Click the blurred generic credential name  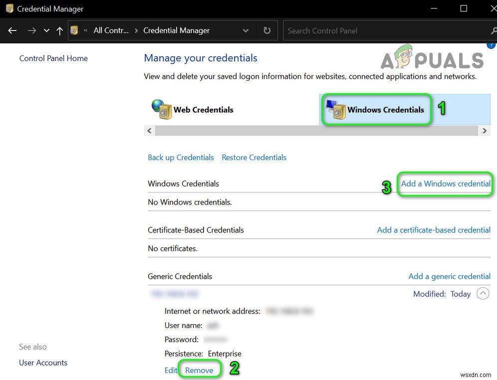[x=174, y=294]
